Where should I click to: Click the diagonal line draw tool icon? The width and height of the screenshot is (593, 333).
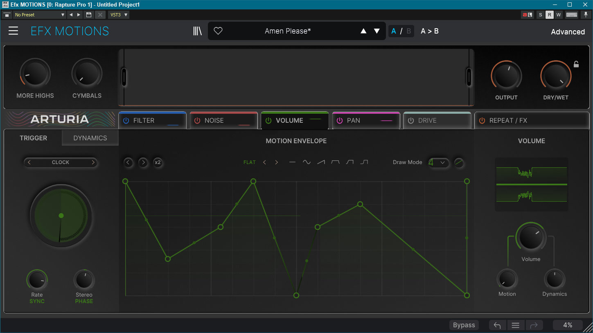pos(459,162)
